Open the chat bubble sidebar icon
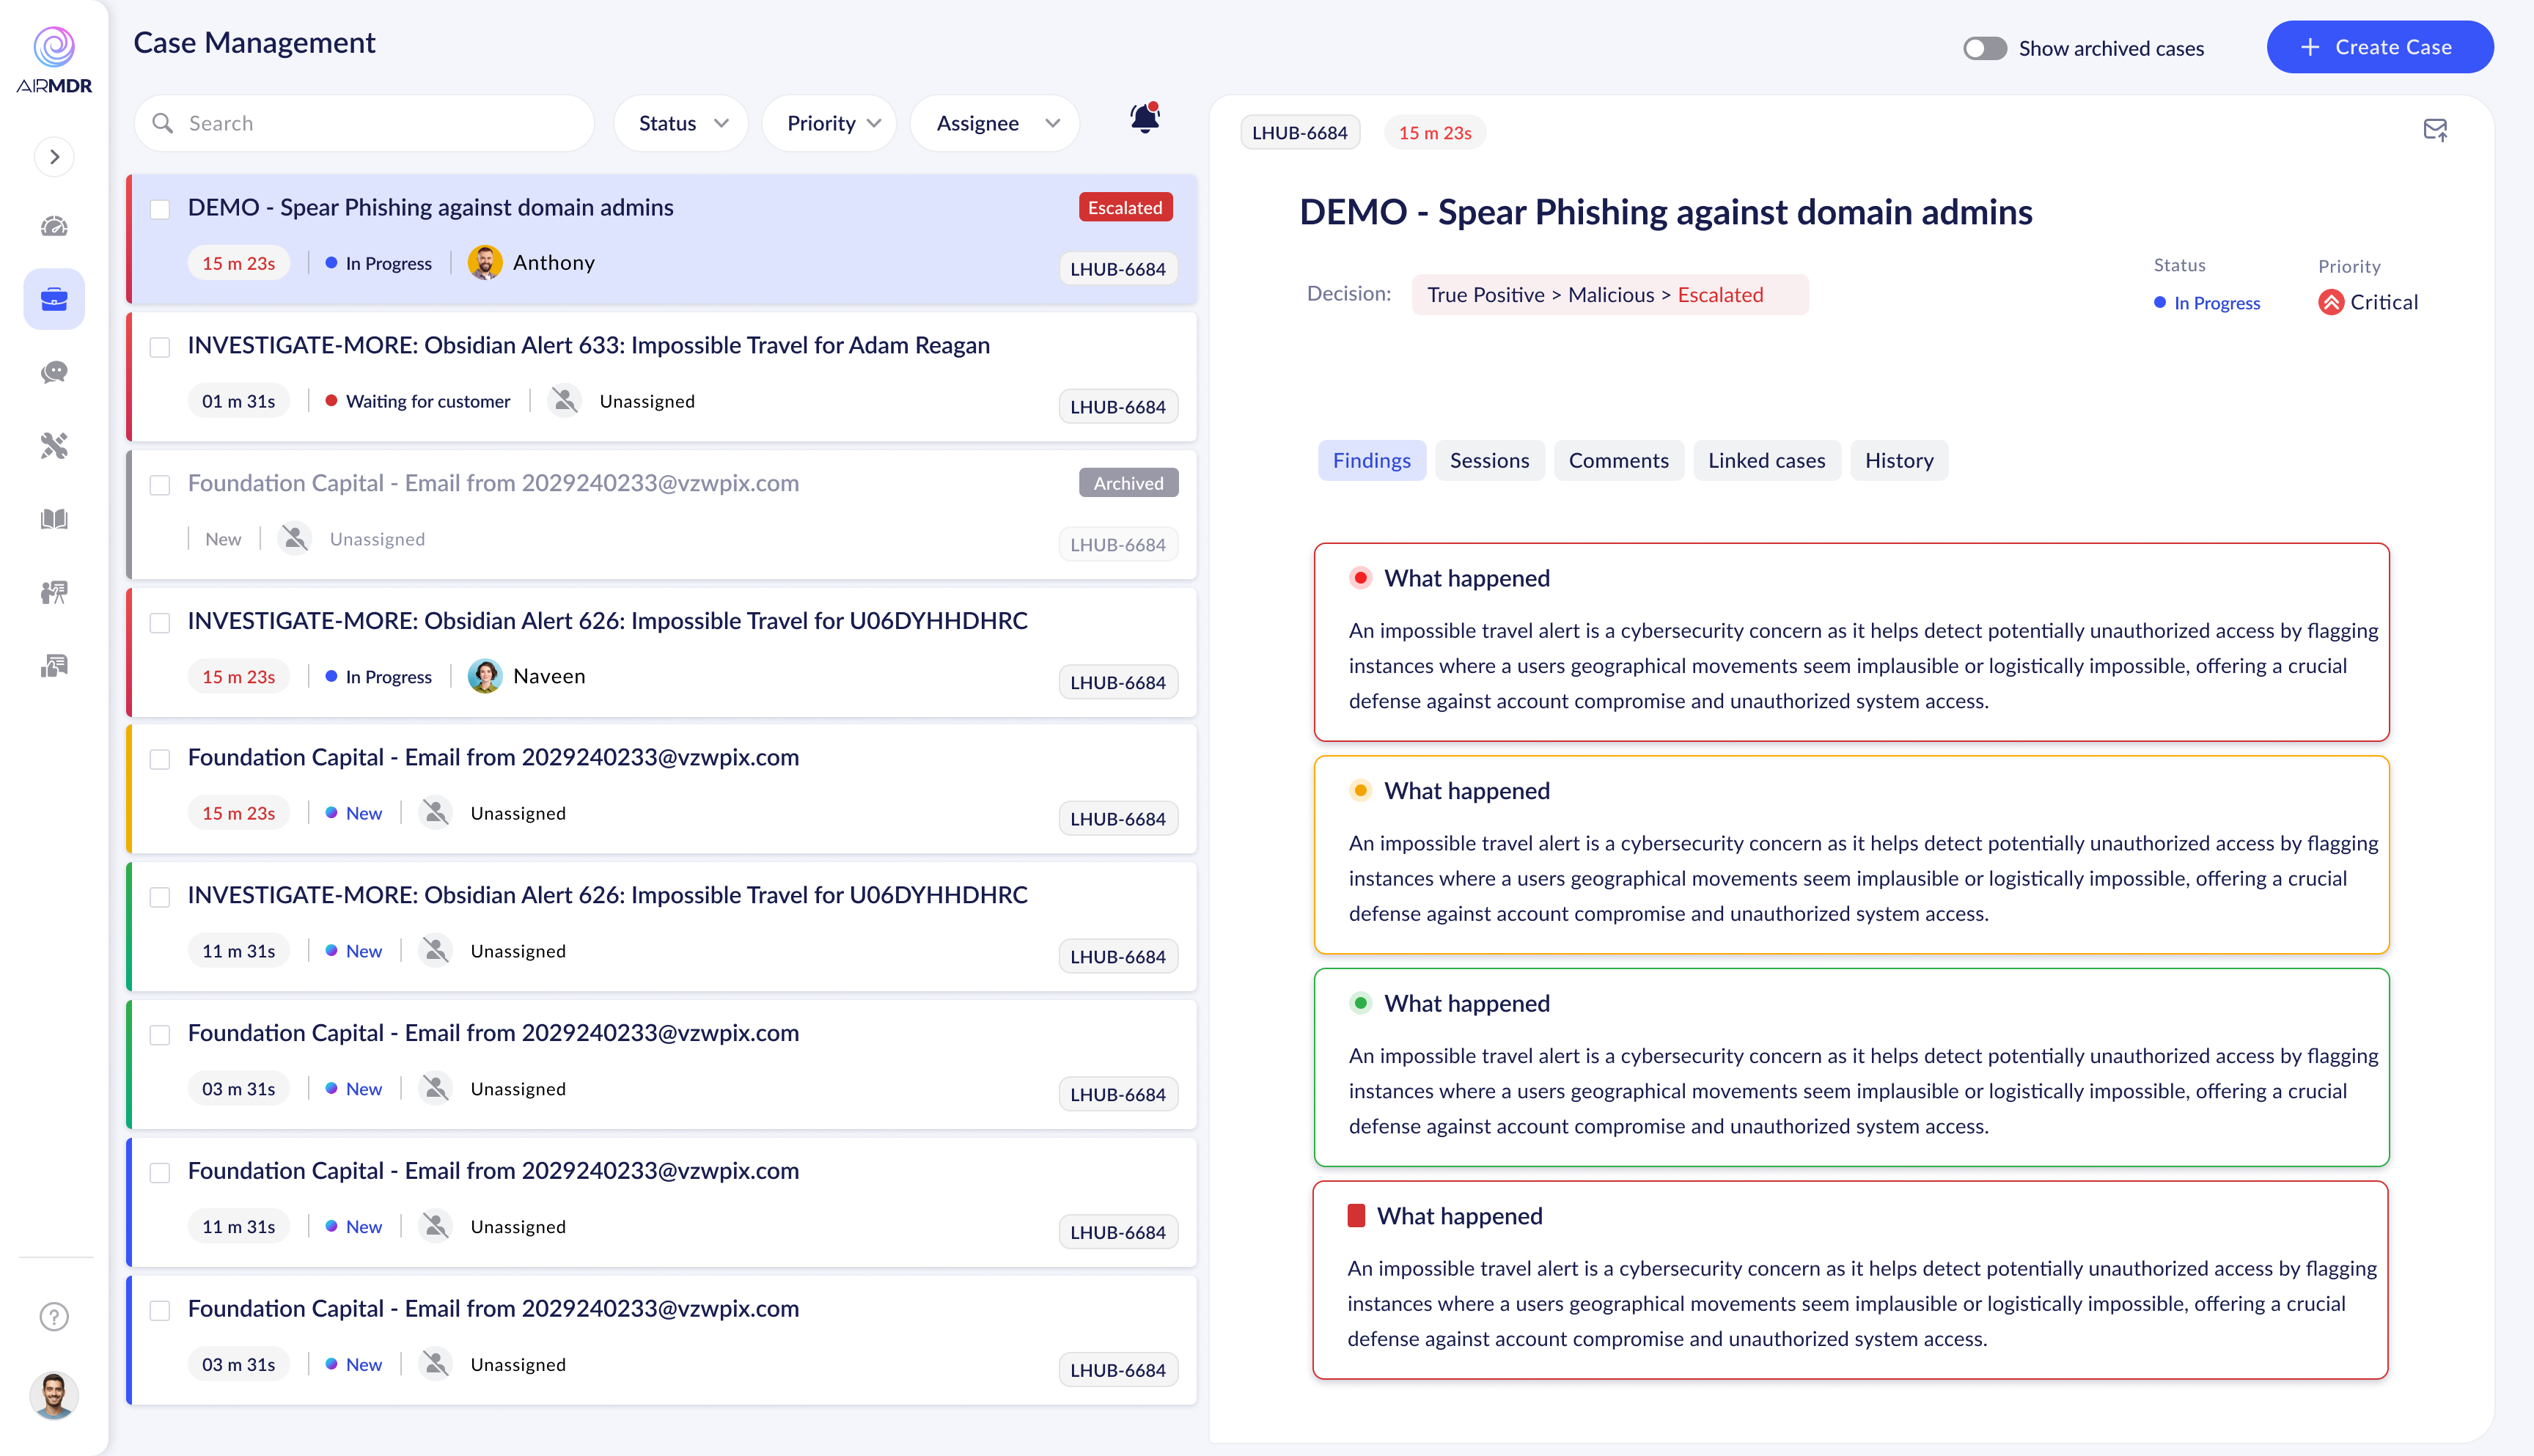This screenshot has height=1456, width=2534. pyautogui.click(x=54, y=372)
